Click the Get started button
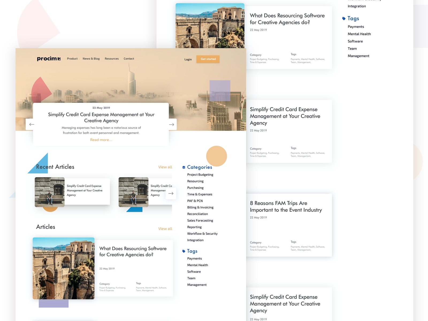428x321 pixels. tap(208, 59)
